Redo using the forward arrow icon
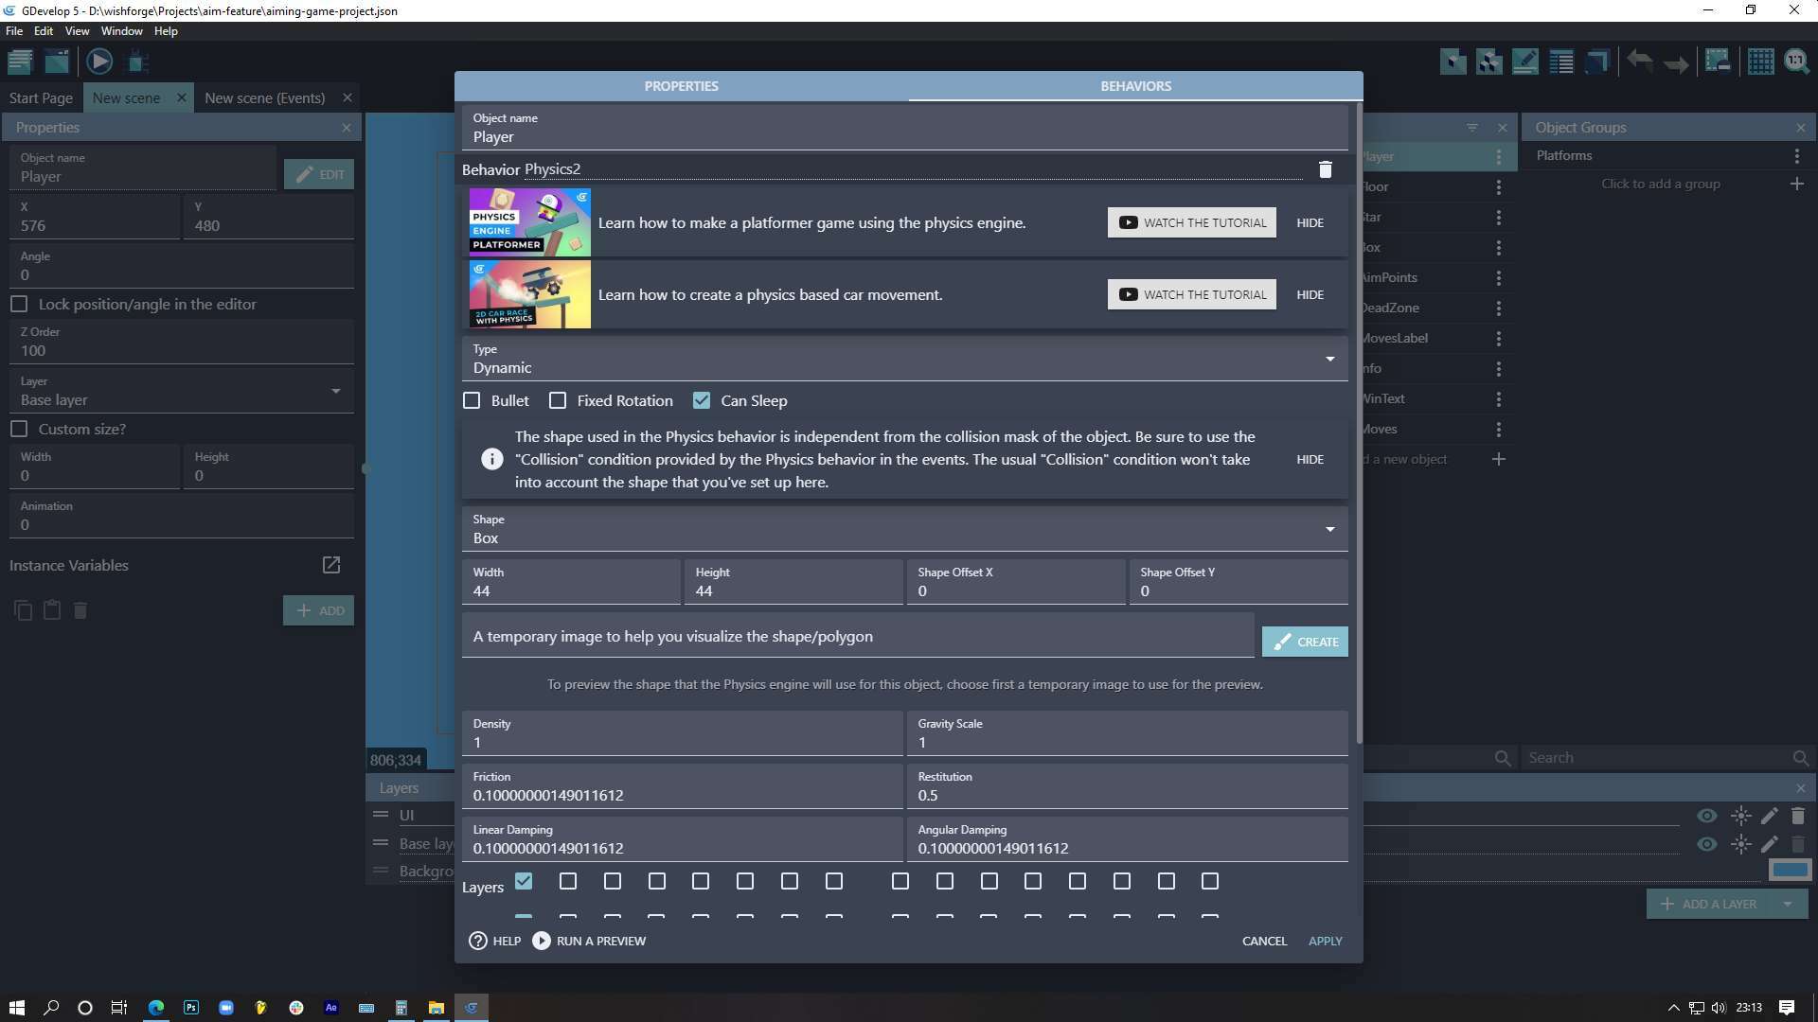 [1676, 61]
